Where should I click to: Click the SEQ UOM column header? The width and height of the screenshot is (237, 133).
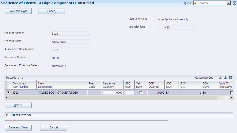[129, 85]
